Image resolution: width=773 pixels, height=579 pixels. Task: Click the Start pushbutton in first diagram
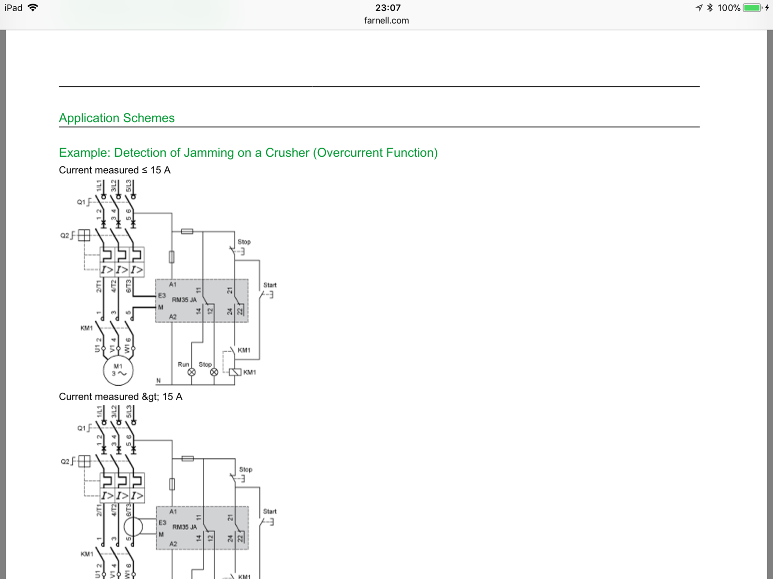pyautogui.click(x=267, y=294)
